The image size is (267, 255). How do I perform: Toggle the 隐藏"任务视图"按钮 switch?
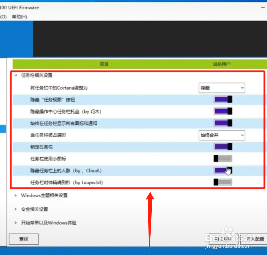pyautogui.click(x=223, y=99)
